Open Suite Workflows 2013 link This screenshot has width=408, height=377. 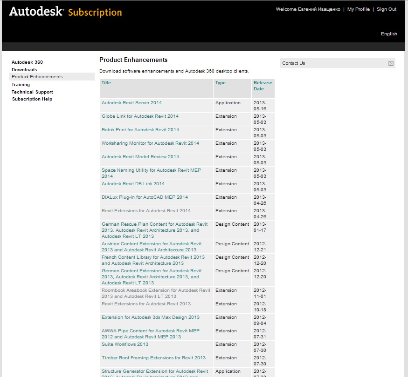[125, 344]
